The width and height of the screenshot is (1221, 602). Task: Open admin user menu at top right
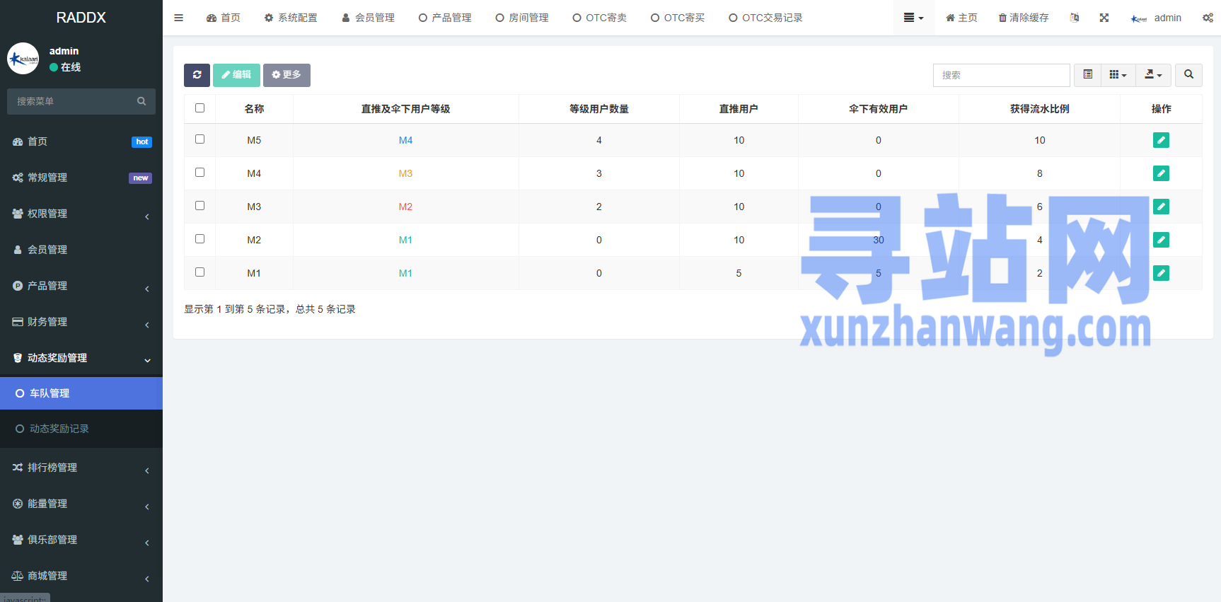click(x=1156, y=18)
